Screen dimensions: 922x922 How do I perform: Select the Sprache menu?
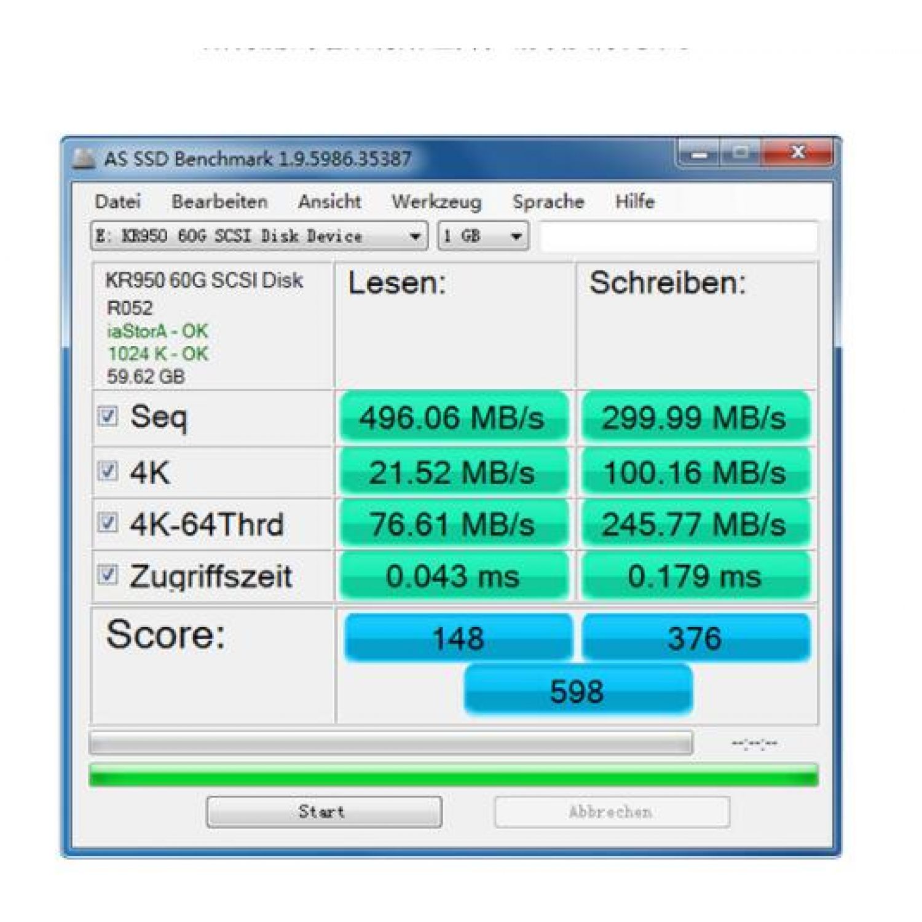click(x=548, y=202)
